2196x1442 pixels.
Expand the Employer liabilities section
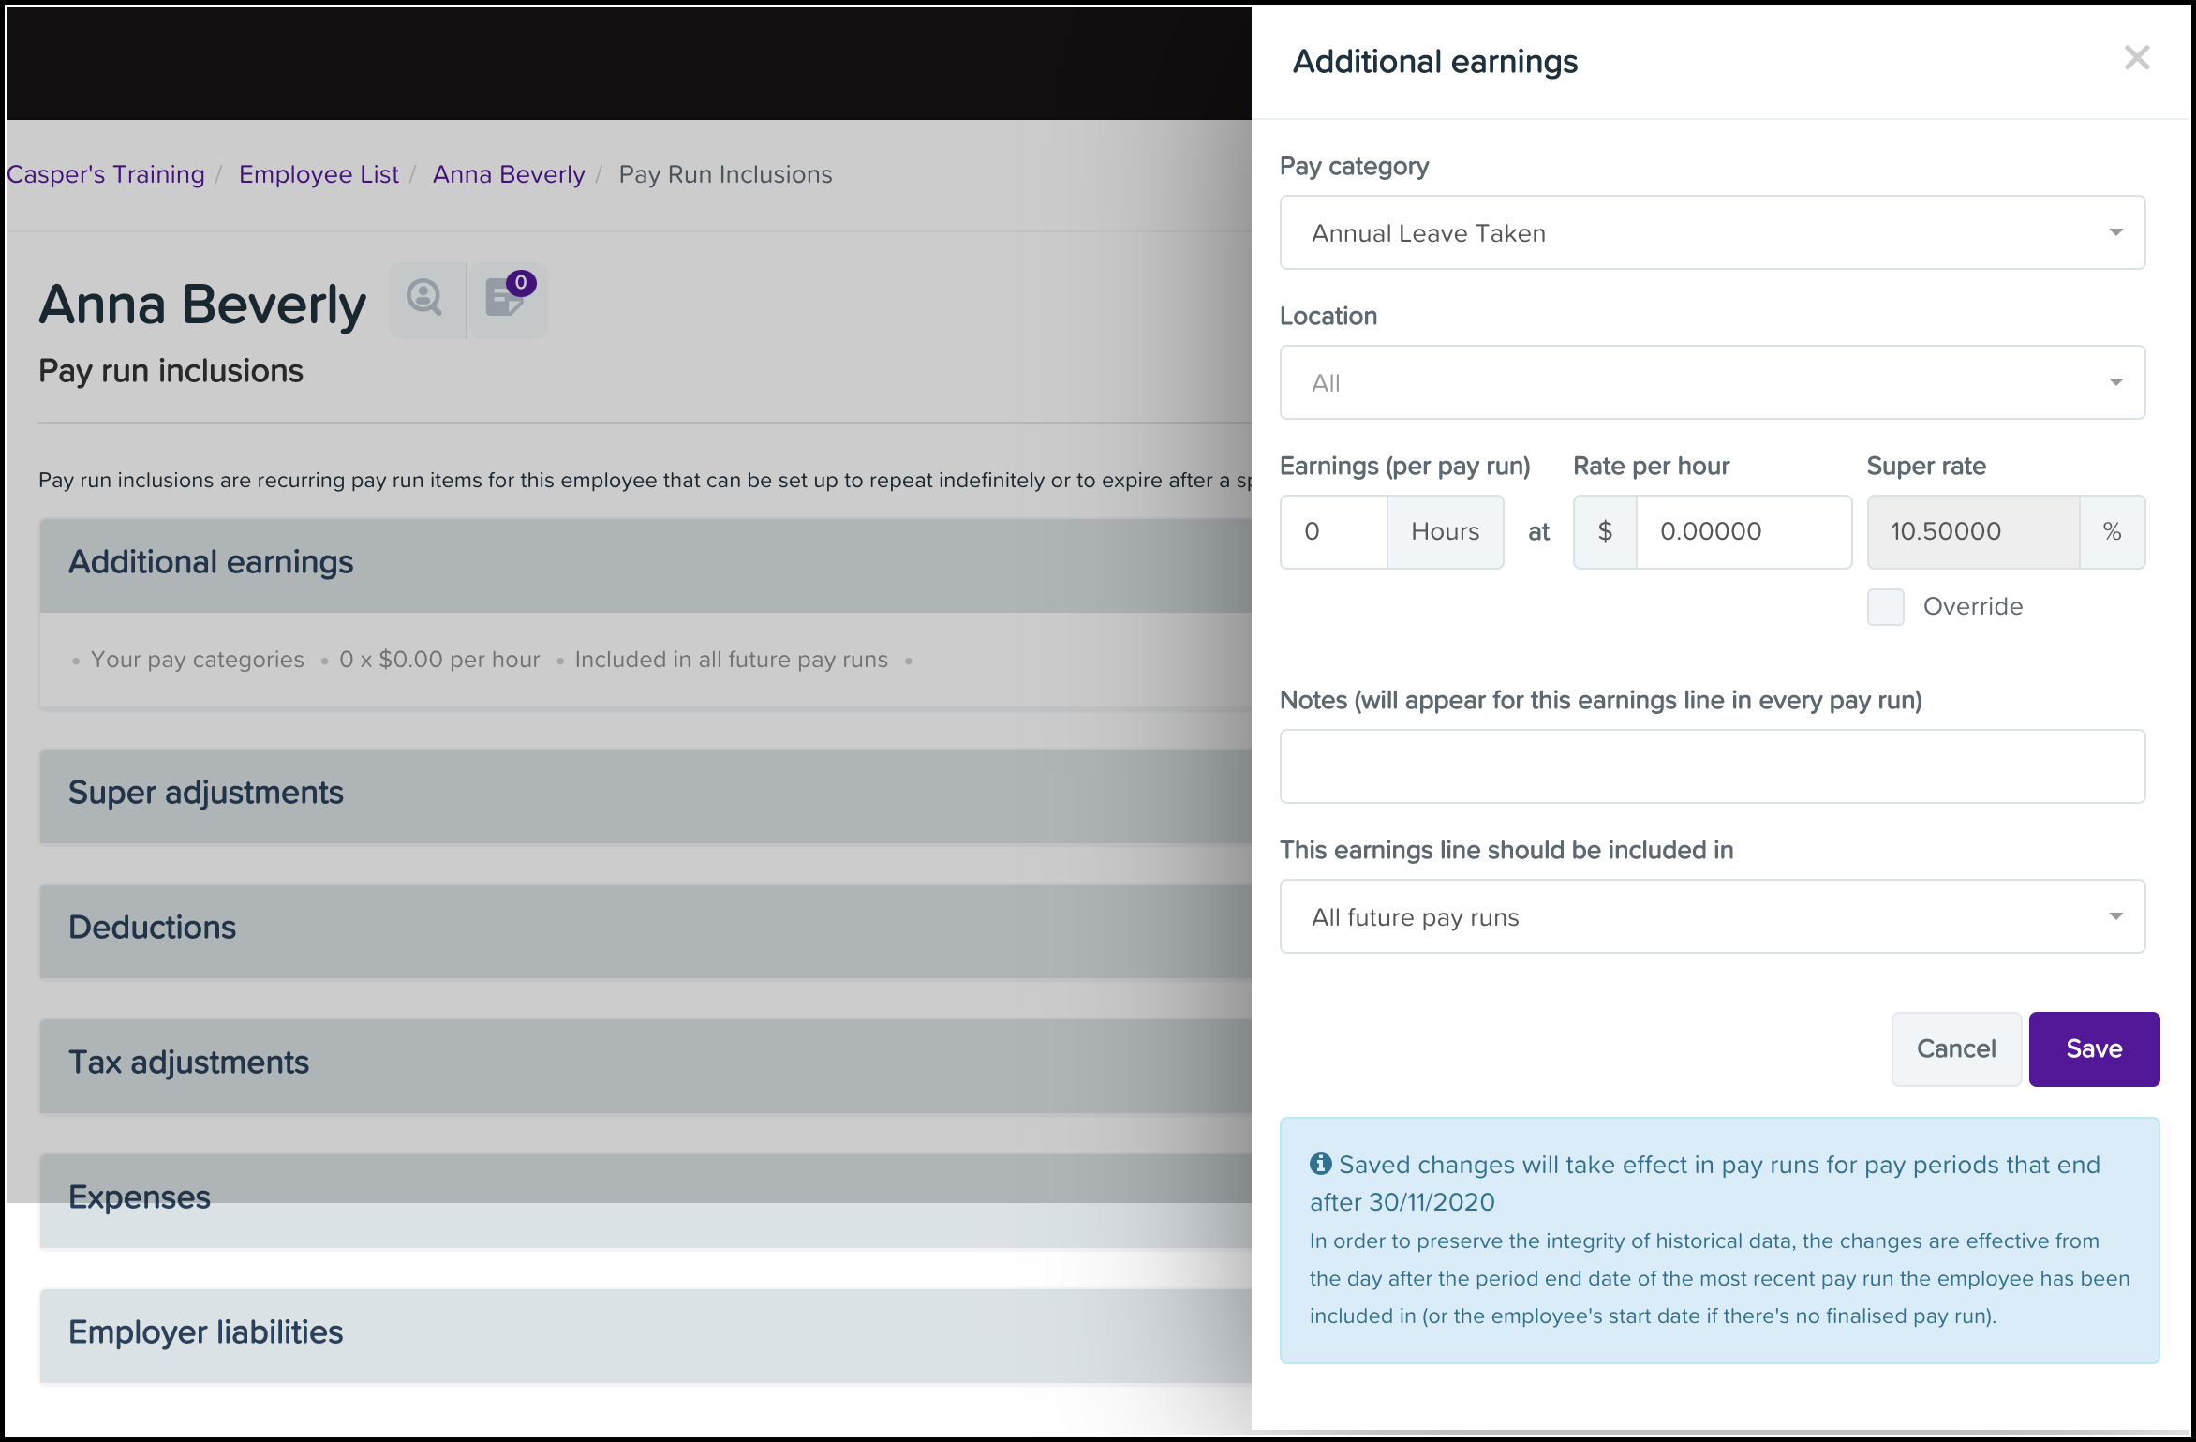206,1332
